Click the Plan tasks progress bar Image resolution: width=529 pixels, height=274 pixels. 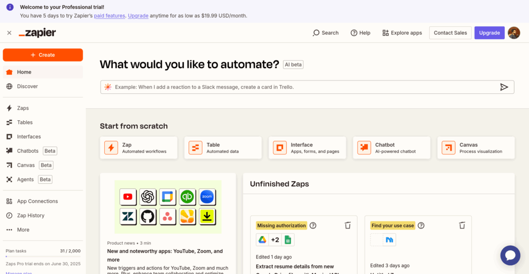[43, 256]
